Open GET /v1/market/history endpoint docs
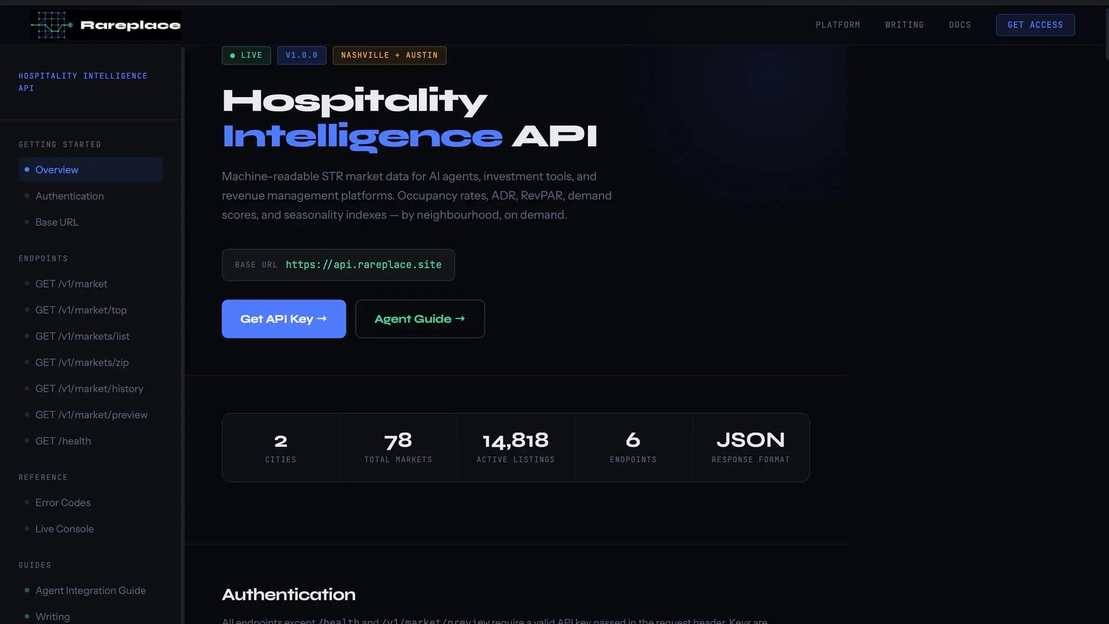The width and height of the screenshot is (1109, 624). click(90, 388)
